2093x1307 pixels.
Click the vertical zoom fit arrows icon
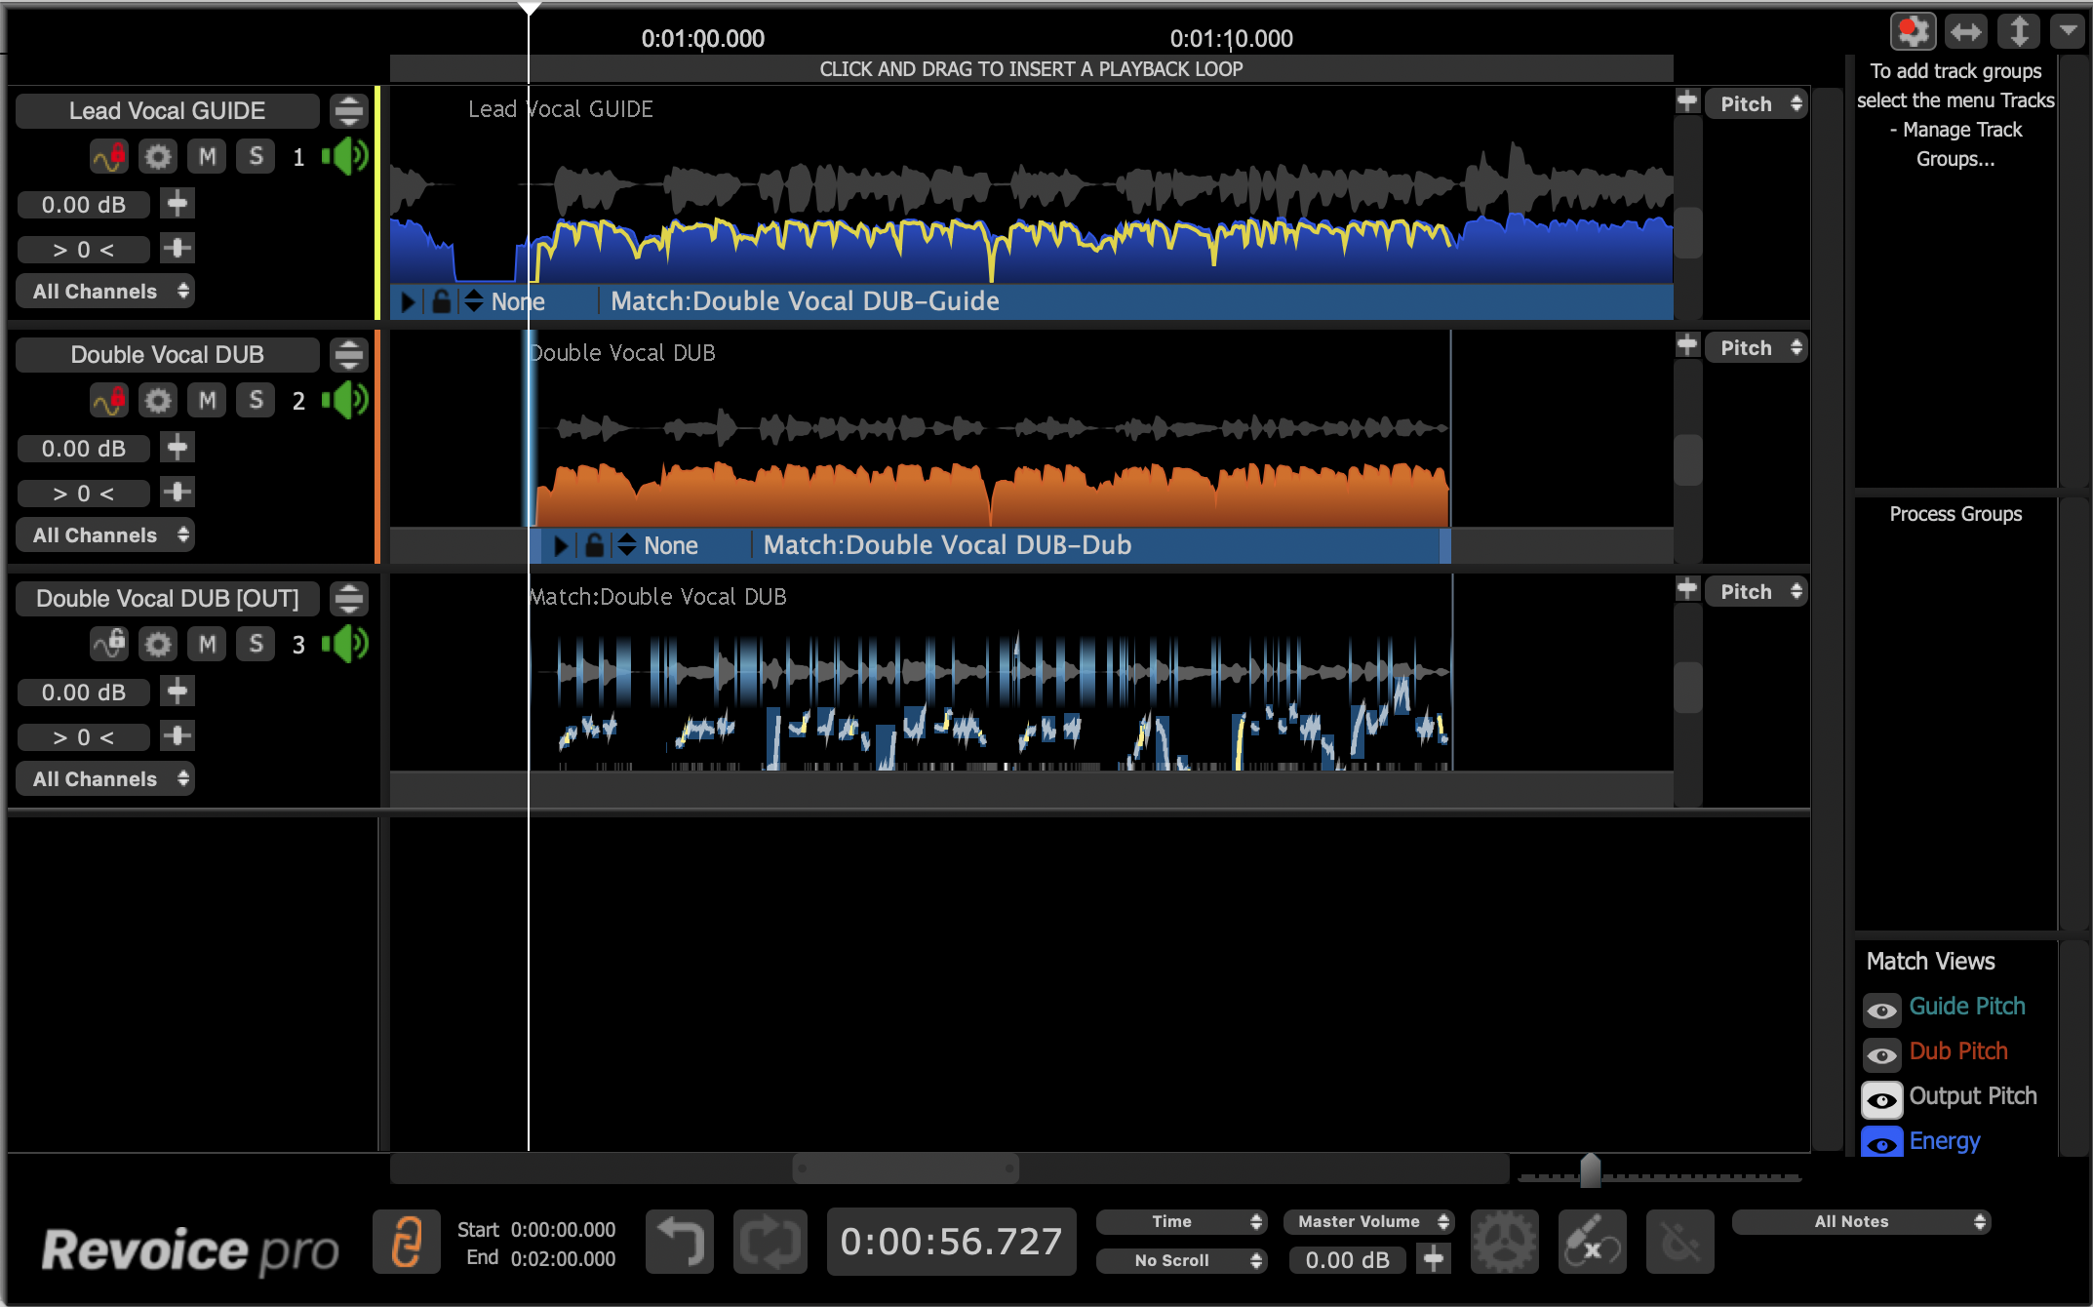pyautogui.click(x=2018, y=32)
